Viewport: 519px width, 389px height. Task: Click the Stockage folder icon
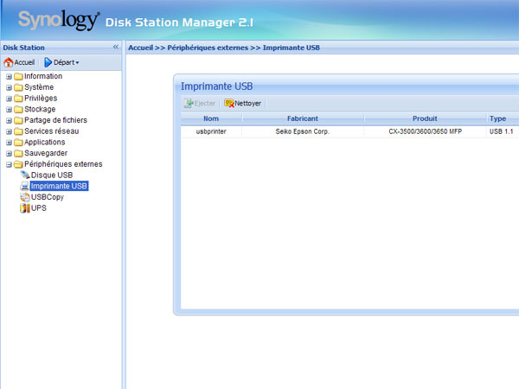[x=18, y=109]
